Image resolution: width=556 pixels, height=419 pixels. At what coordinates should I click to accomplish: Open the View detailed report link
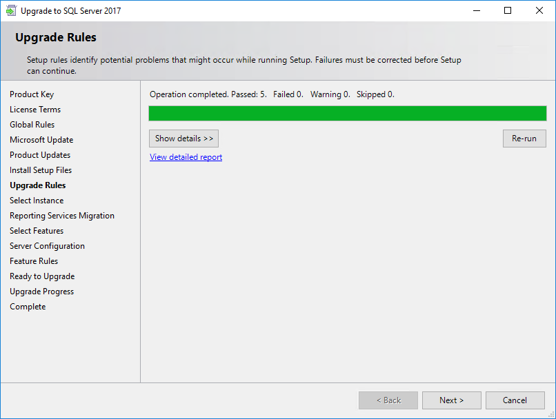(x=186, y=157)
